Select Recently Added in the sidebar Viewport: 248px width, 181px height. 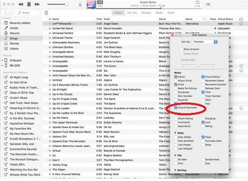pos(20,23)
